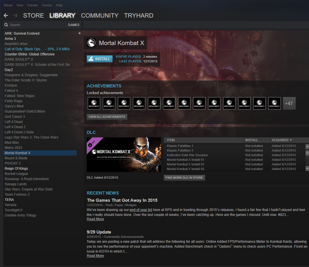Switch to the STORE tab
Image resolution: width=309 pixels, height=267 pixels.
click(x=34, y=15)
